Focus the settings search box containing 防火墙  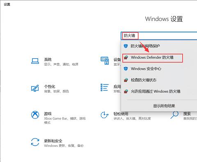tap(159, 36)
